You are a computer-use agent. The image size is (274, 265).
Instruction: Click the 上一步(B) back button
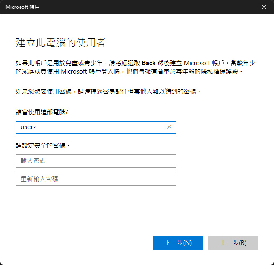tap(233, 243)
